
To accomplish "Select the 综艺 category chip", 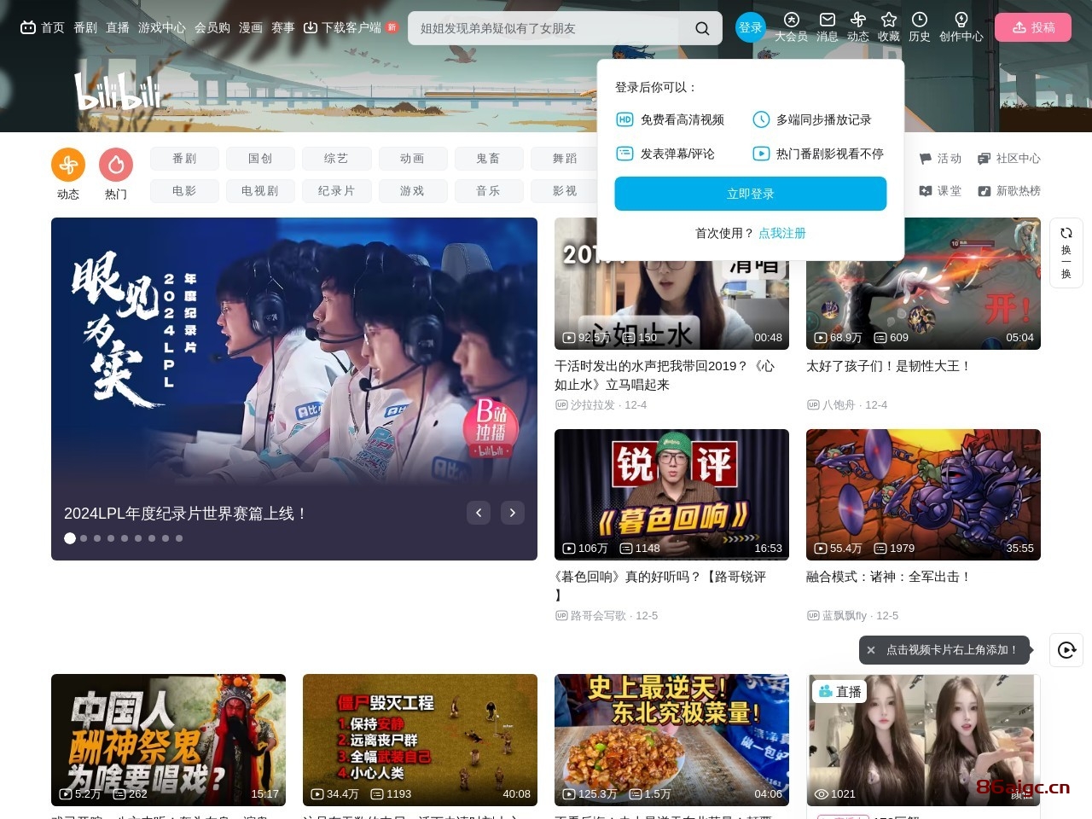I will click(336, 159).
